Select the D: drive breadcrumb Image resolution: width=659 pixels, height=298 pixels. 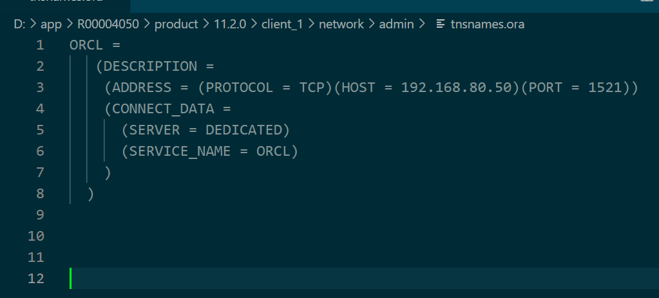click(20, 24)
